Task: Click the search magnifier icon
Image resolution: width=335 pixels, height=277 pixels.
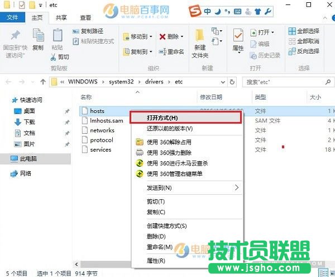Action: pyautogui.click(x=328, y=82)
